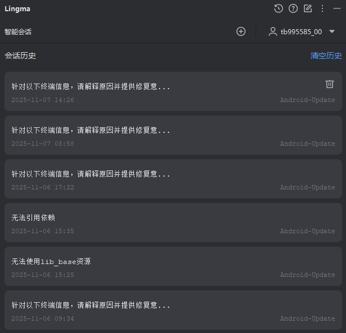The image size is (346, 333).
Task: Open the conversation dated 2025-11-07 08:58
Action: (x=173, y=135)
